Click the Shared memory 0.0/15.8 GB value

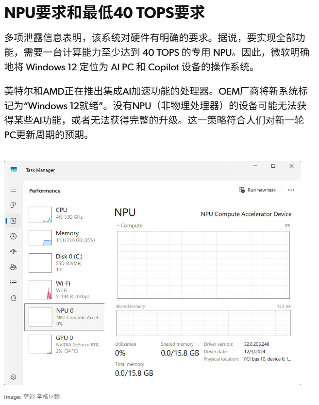point(180,353)
